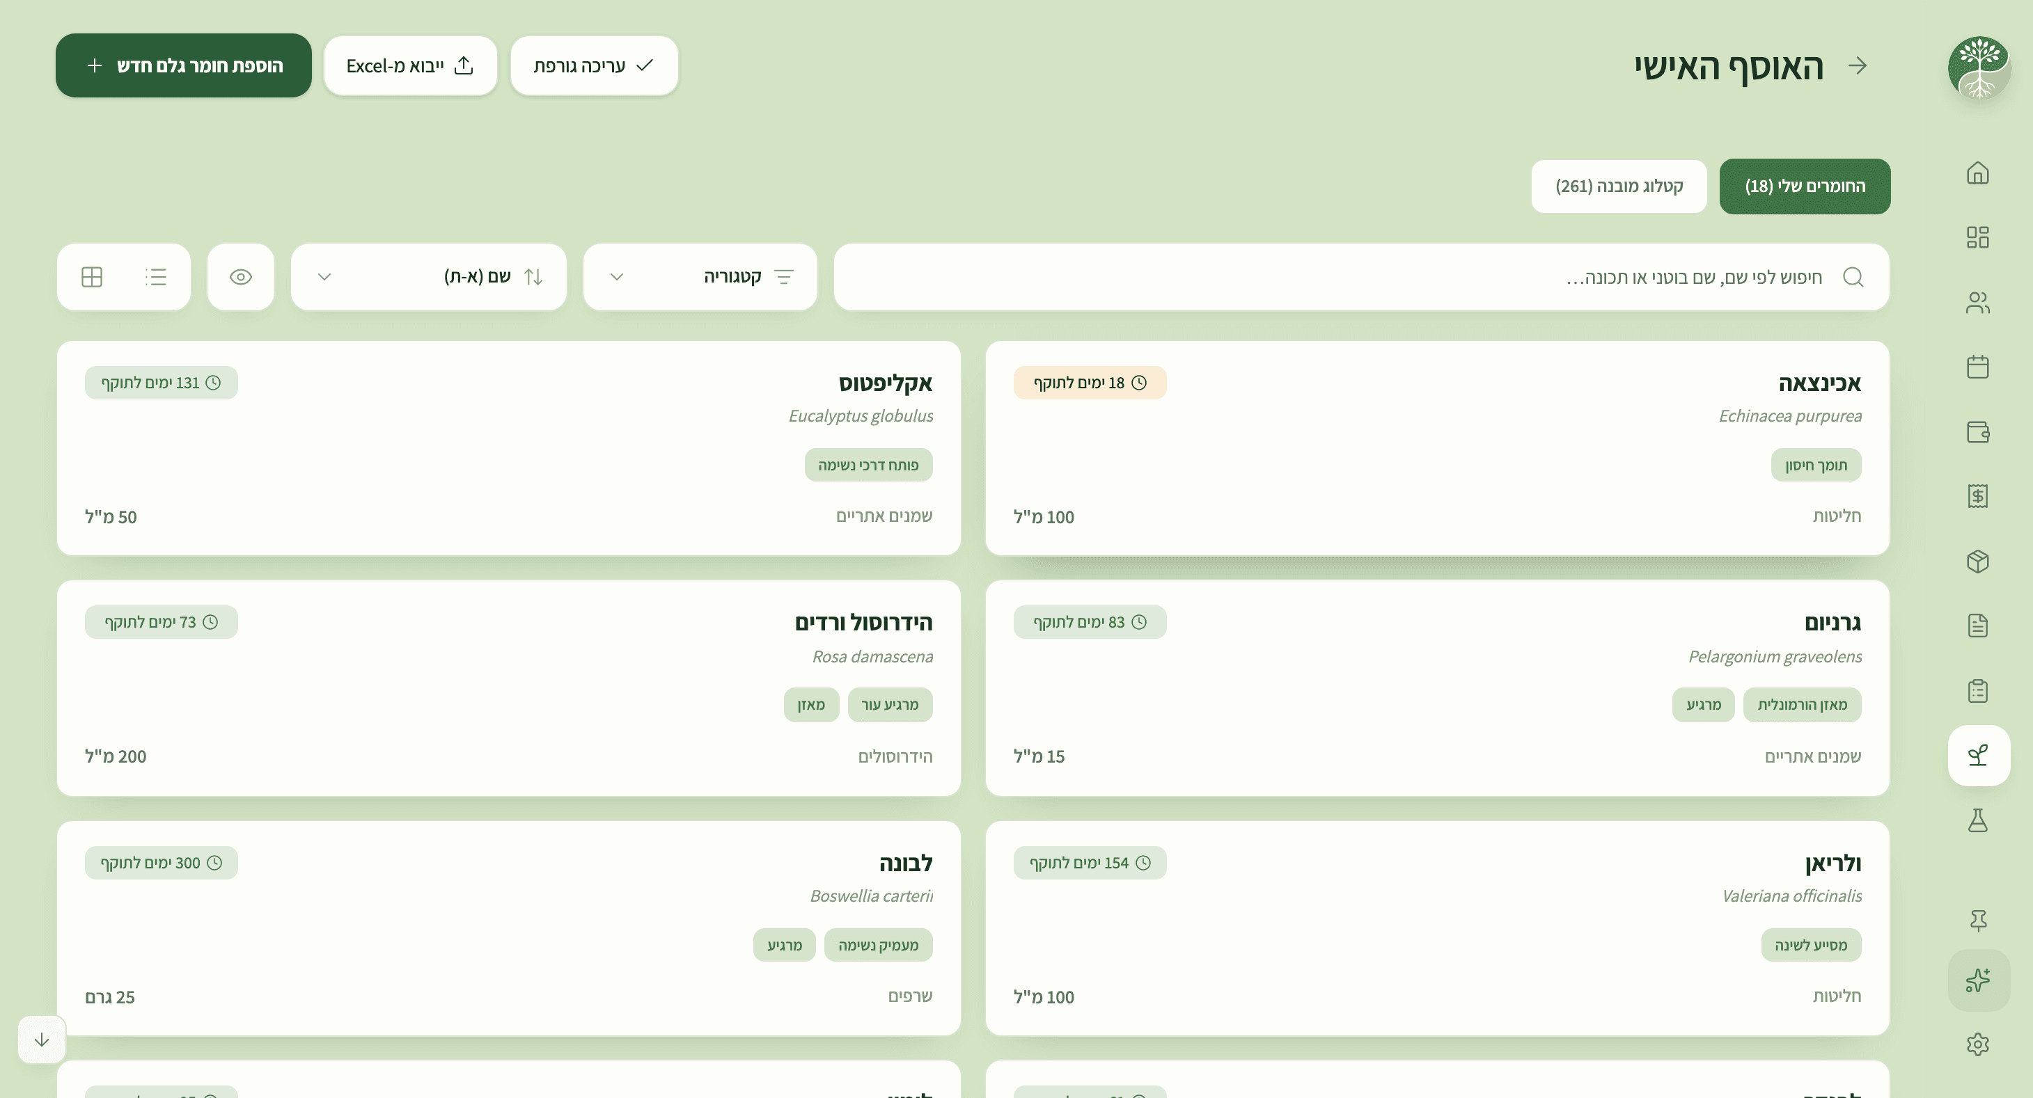Open the wallet icon in sidebar

(1977, 432)
